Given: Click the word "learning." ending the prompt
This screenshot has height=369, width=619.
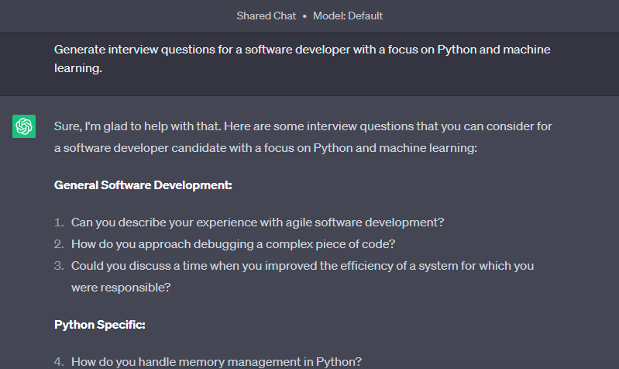Looking at the screenshot, I should coord(78,68).
